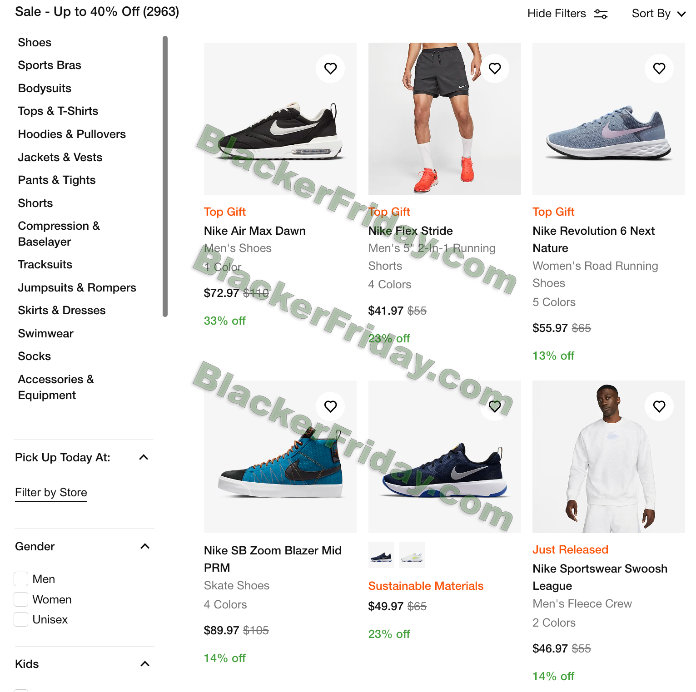Collapse the Gender filter section
696x692 pixels.
pyautogui.click(x=145, y=546)
